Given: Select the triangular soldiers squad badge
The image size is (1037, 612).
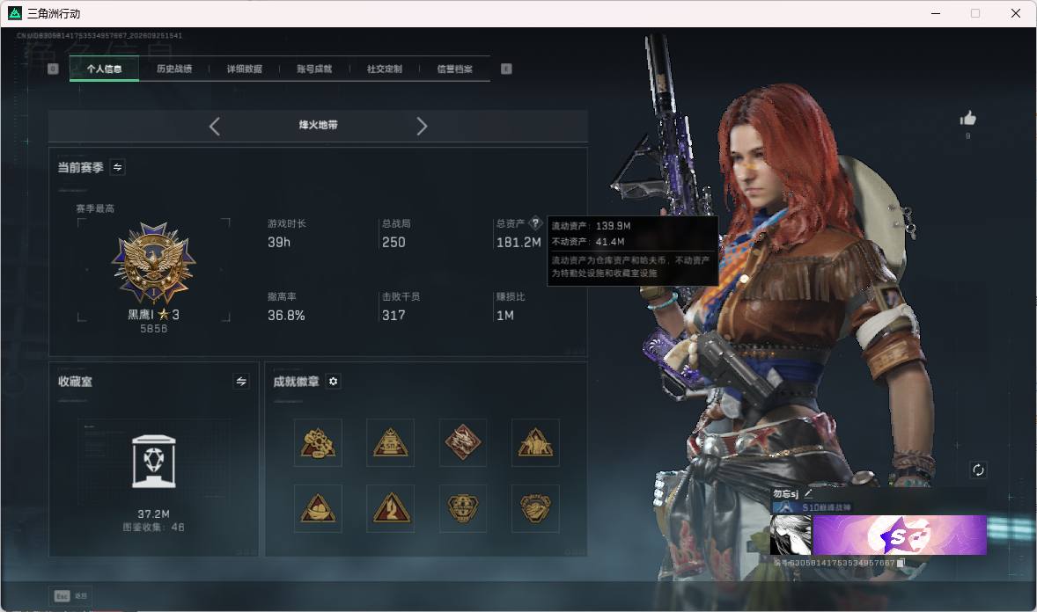Looking at the screenshot, I should (x=535, y=443).
